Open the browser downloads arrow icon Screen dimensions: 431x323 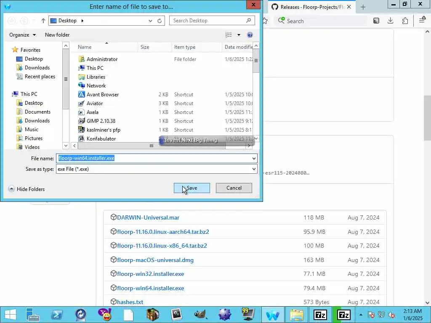[390, 21]
